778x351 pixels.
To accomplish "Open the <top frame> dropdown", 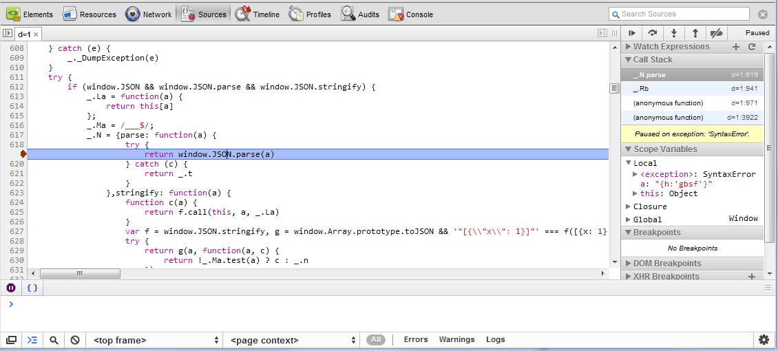I will (x=156, y=340).
